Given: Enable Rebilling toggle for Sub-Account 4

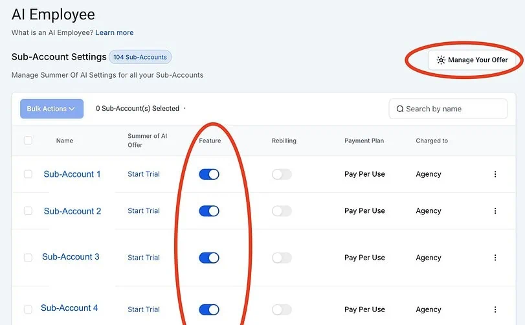Looking at the screenshot, I should (282, 309).
